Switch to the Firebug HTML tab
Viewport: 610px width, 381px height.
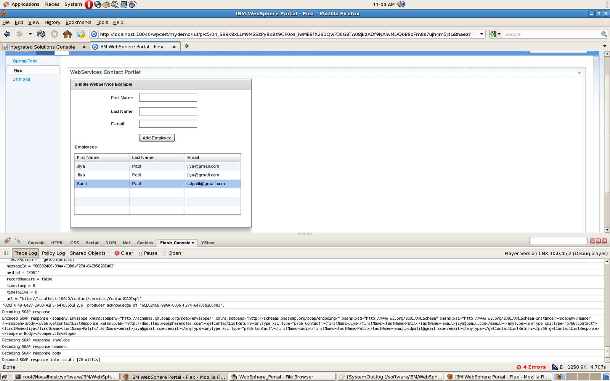(x=57, y=243)
